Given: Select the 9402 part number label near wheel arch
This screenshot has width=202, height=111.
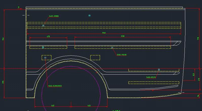Looking at the screenshot, I should pos(55,86).
